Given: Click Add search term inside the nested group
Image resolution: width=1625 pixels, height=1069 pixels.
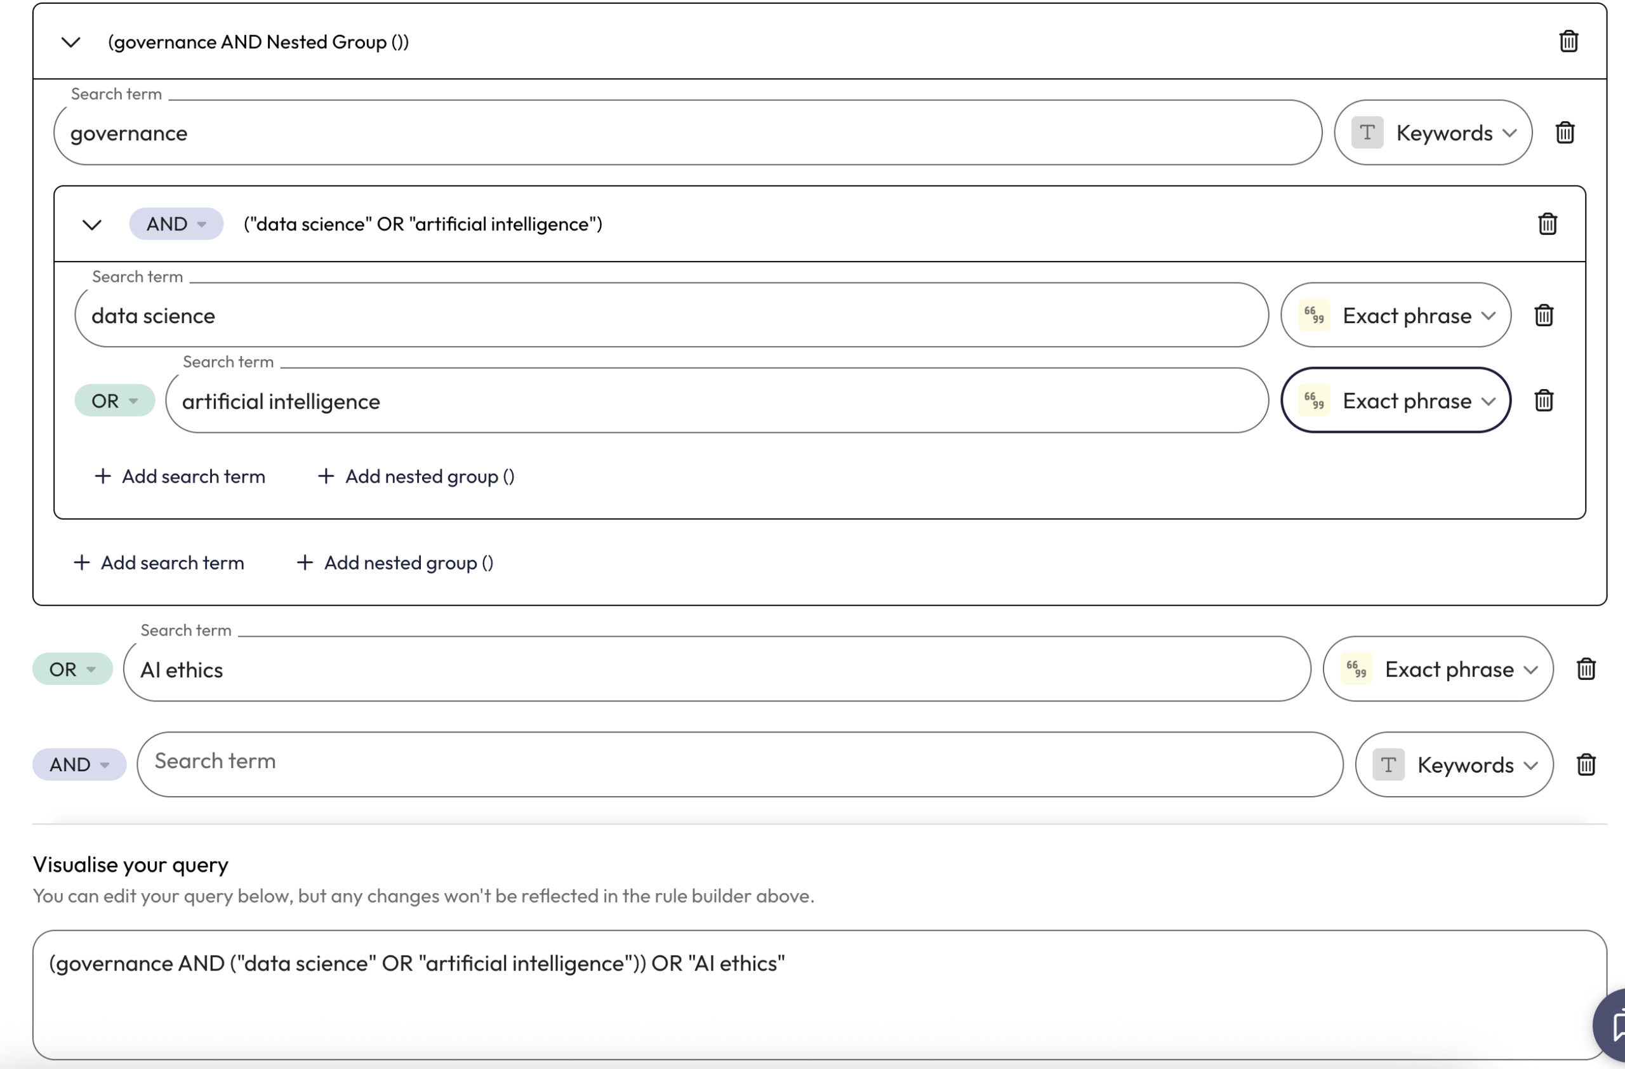Looking at the screenshot, I should [x=180, y=476].
